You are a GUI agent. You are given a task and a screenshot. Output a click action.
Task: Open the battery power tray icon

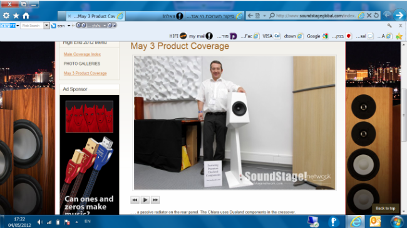click(58, 222)
